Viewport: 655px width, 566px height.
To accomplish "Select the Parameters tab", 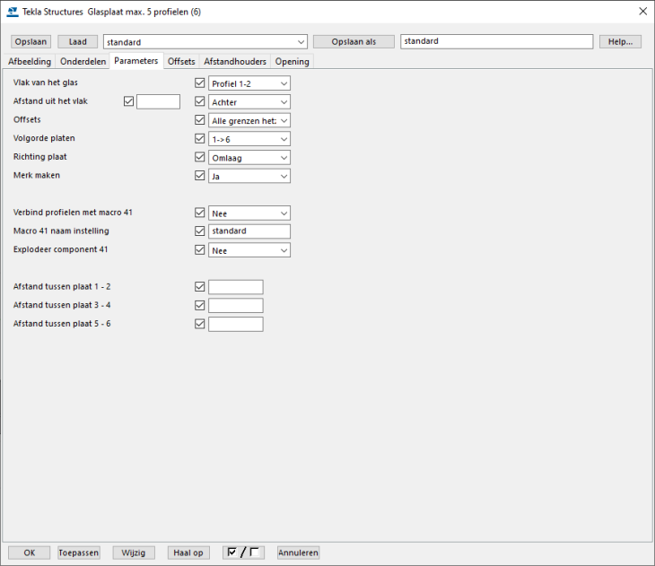I will pos(136,61).
